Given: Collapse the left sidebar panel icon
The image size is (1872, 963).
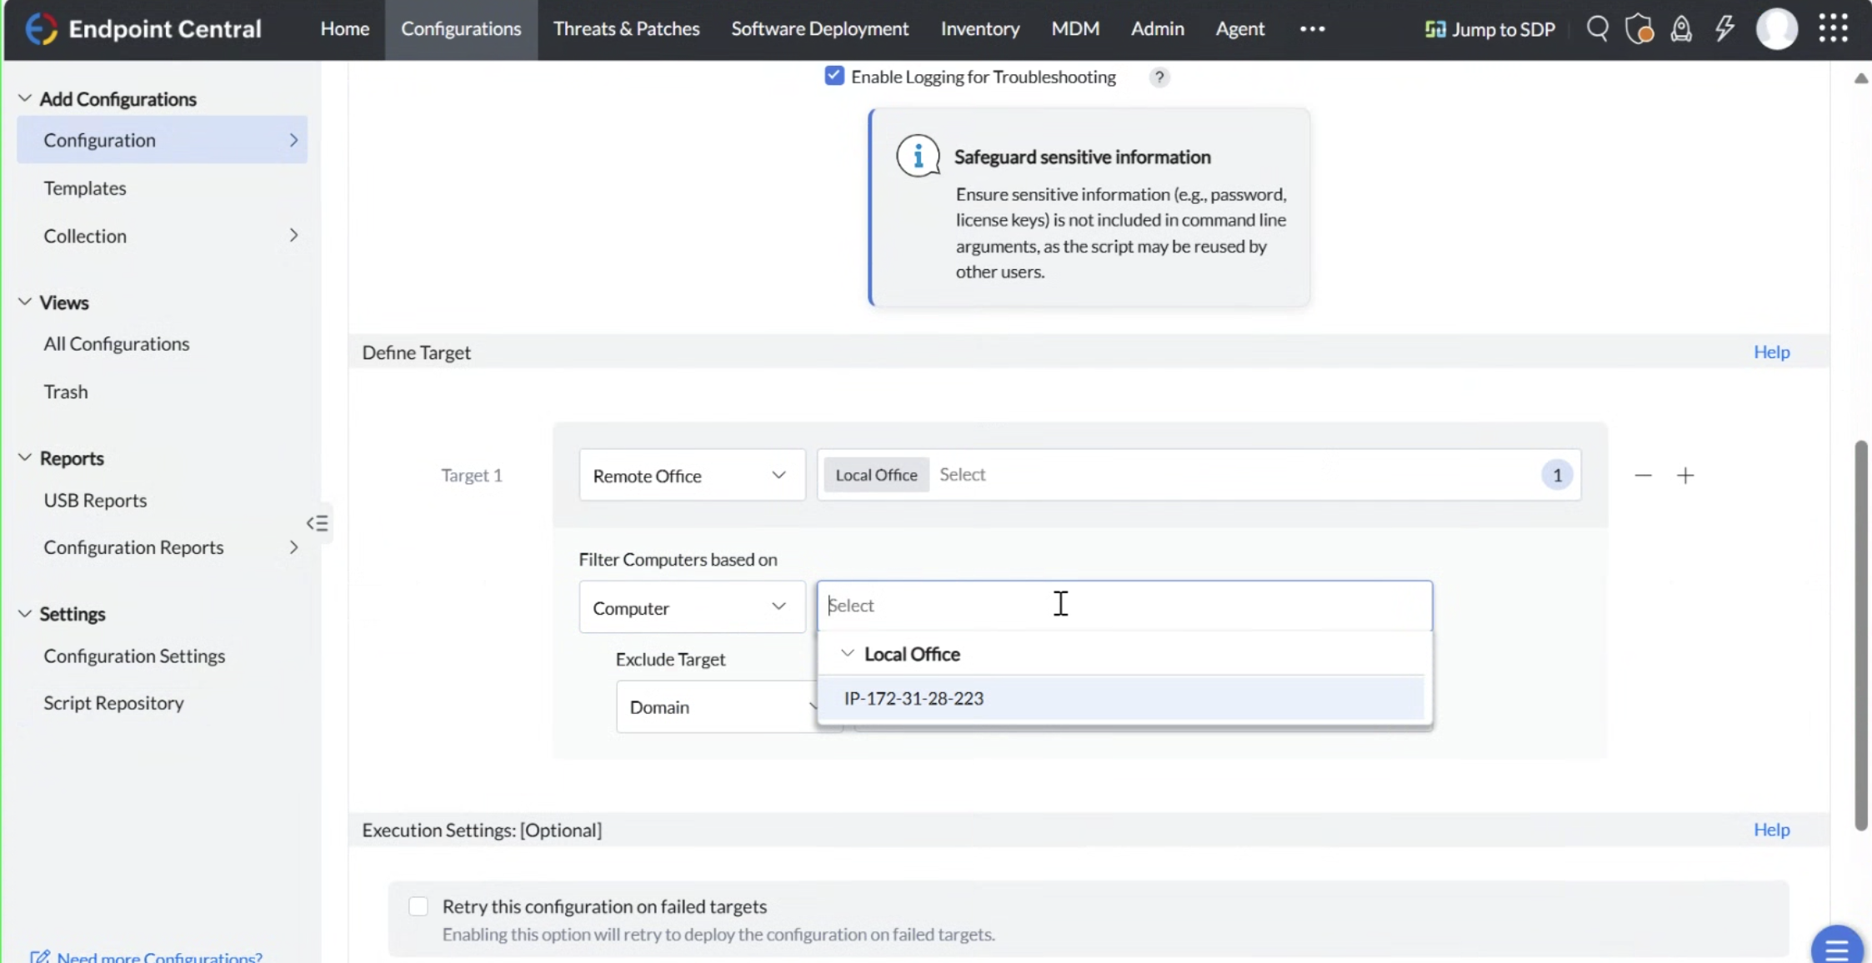Looking at the screenshot, I should pyautogui.click(x=317, y=523).
